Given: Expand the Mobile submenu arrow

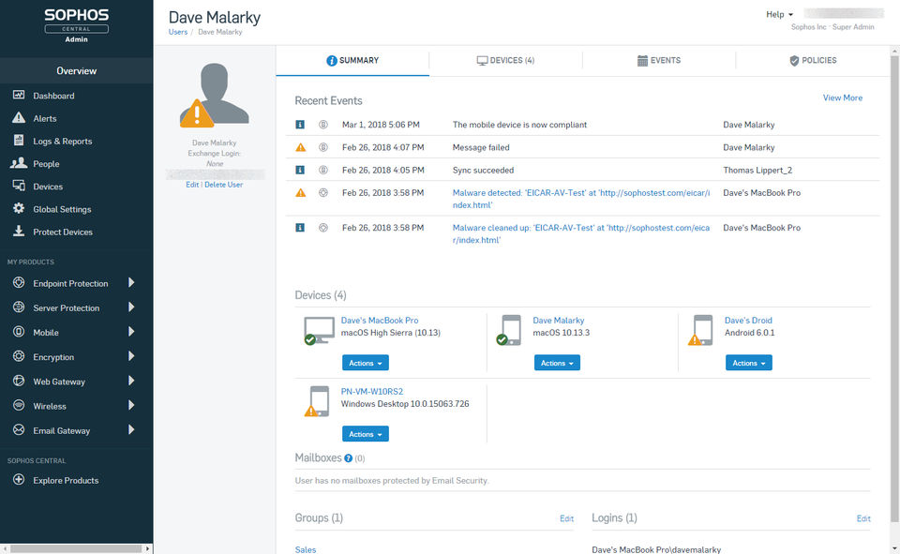Looking at the screenshot, I should [x=131, y=332].
